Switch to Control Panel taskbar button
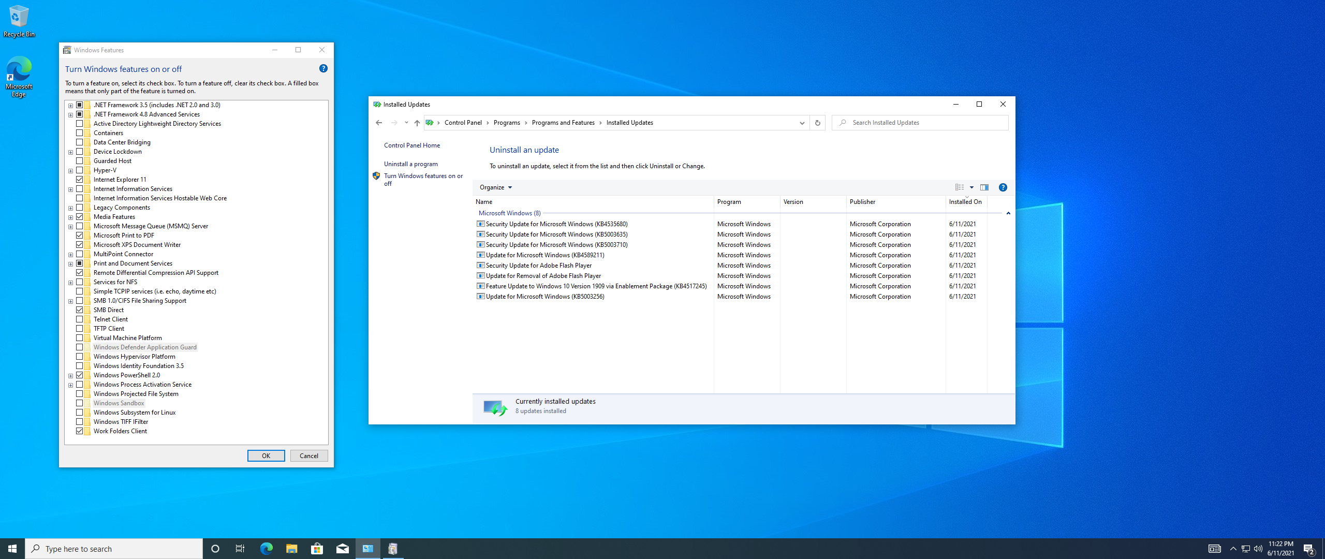 (x=368, y=549)
